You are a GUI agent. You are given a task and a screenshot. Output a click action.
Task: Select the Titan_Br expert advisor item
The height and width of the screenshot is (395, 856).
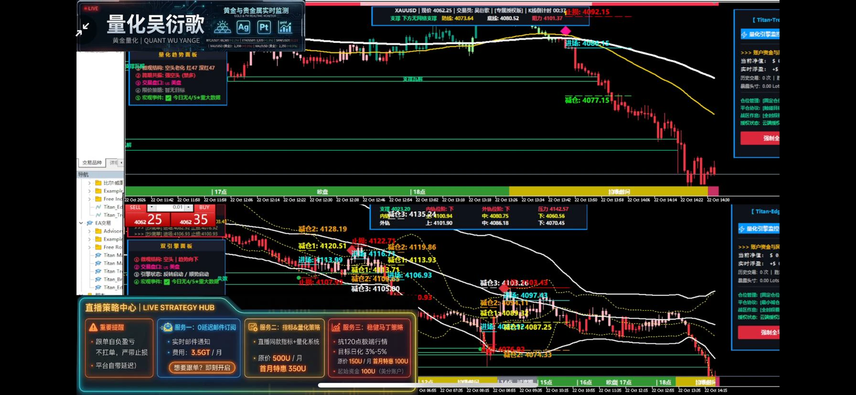coord(109,279)
